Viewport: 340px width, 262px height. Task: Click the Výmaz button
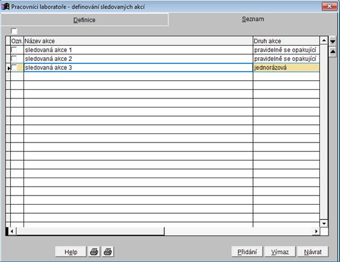(x=280, y=252)
